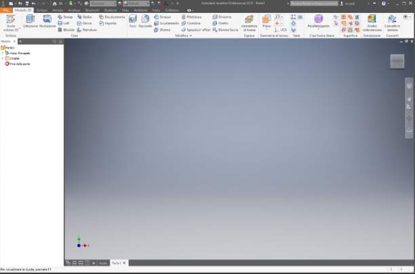Close the Parte1 document tab
This screenshot has width=415, height=274.
[124, 263]
